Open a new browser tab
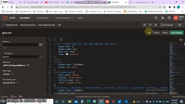This screenshot has width=185, height=104. [152, 2]
